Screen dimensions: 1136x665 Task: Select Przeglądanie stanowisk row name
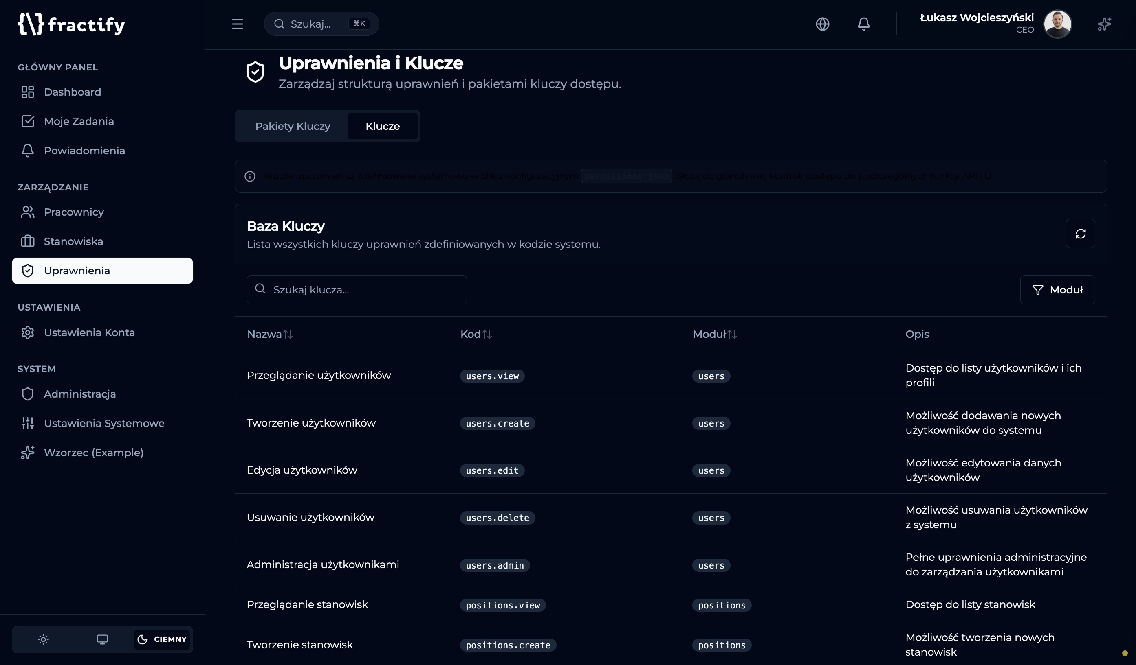click(308, 604)
